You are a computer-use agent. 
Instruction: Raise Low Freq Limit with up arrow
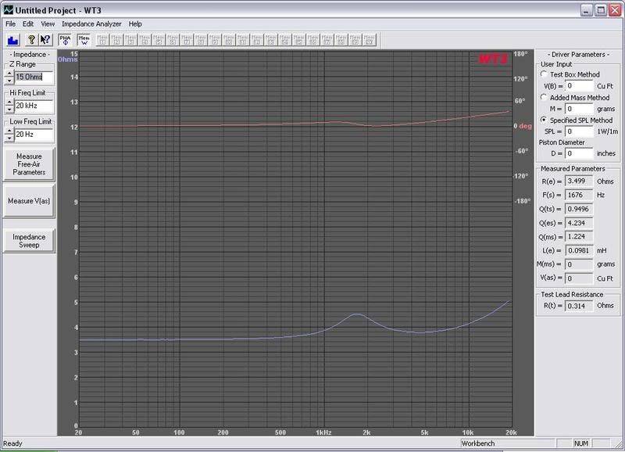pos(9,131)
